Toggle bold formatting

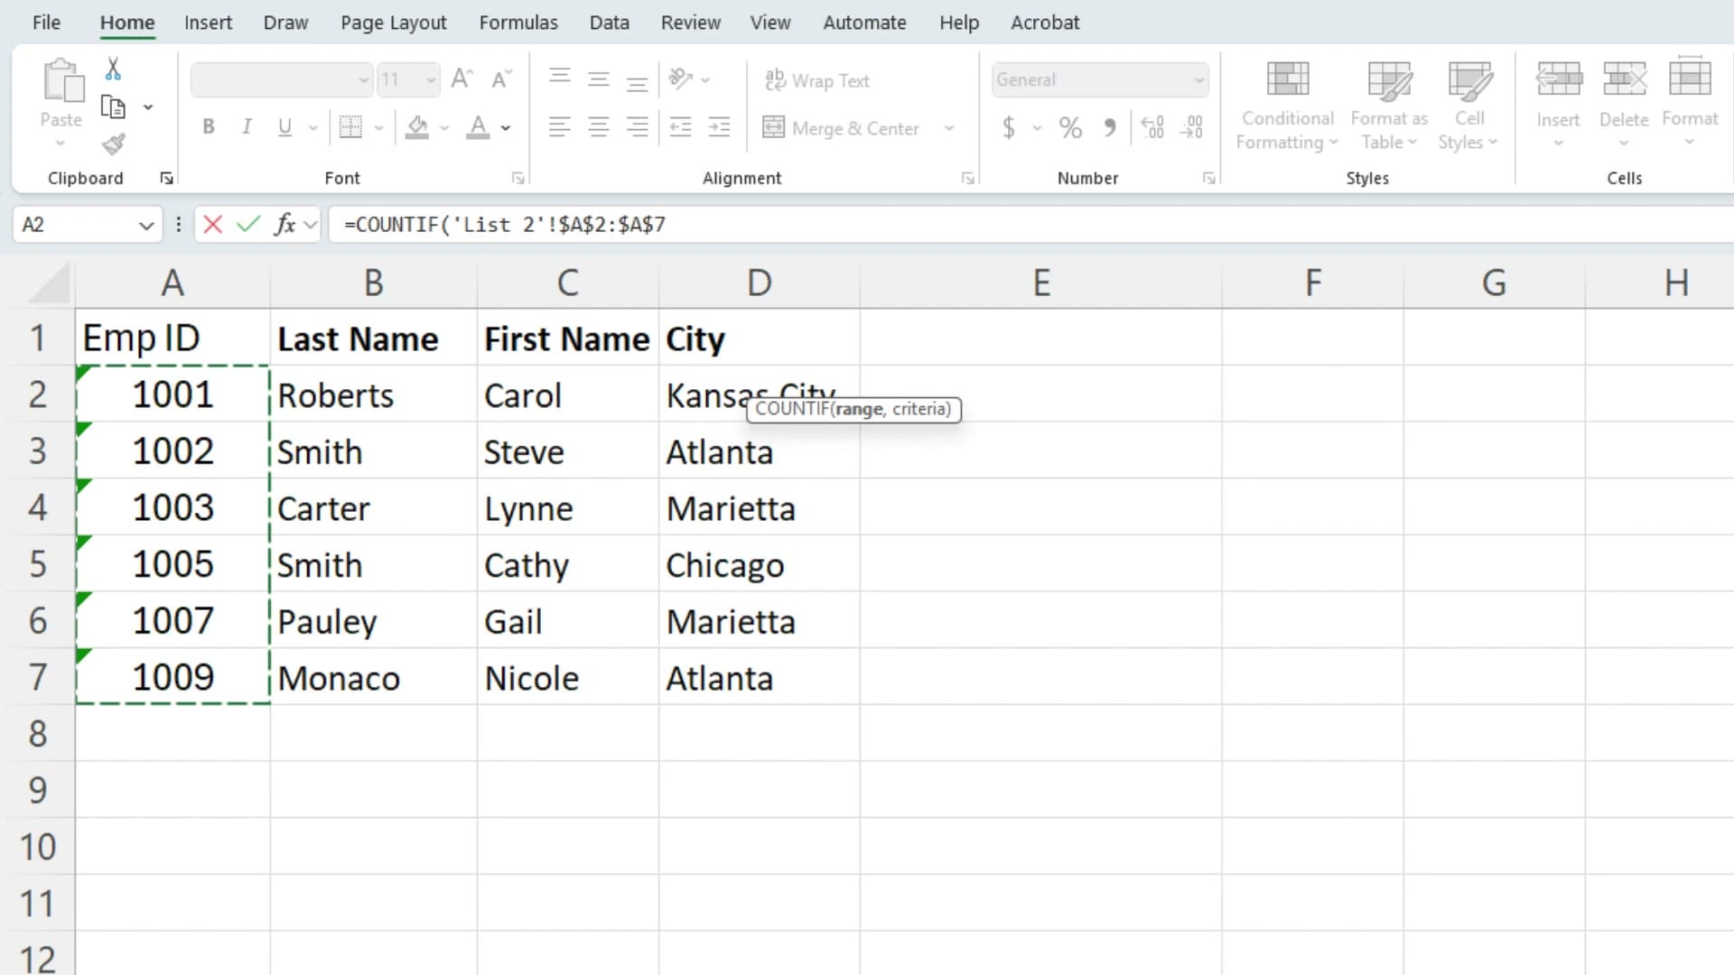[208, 126]
